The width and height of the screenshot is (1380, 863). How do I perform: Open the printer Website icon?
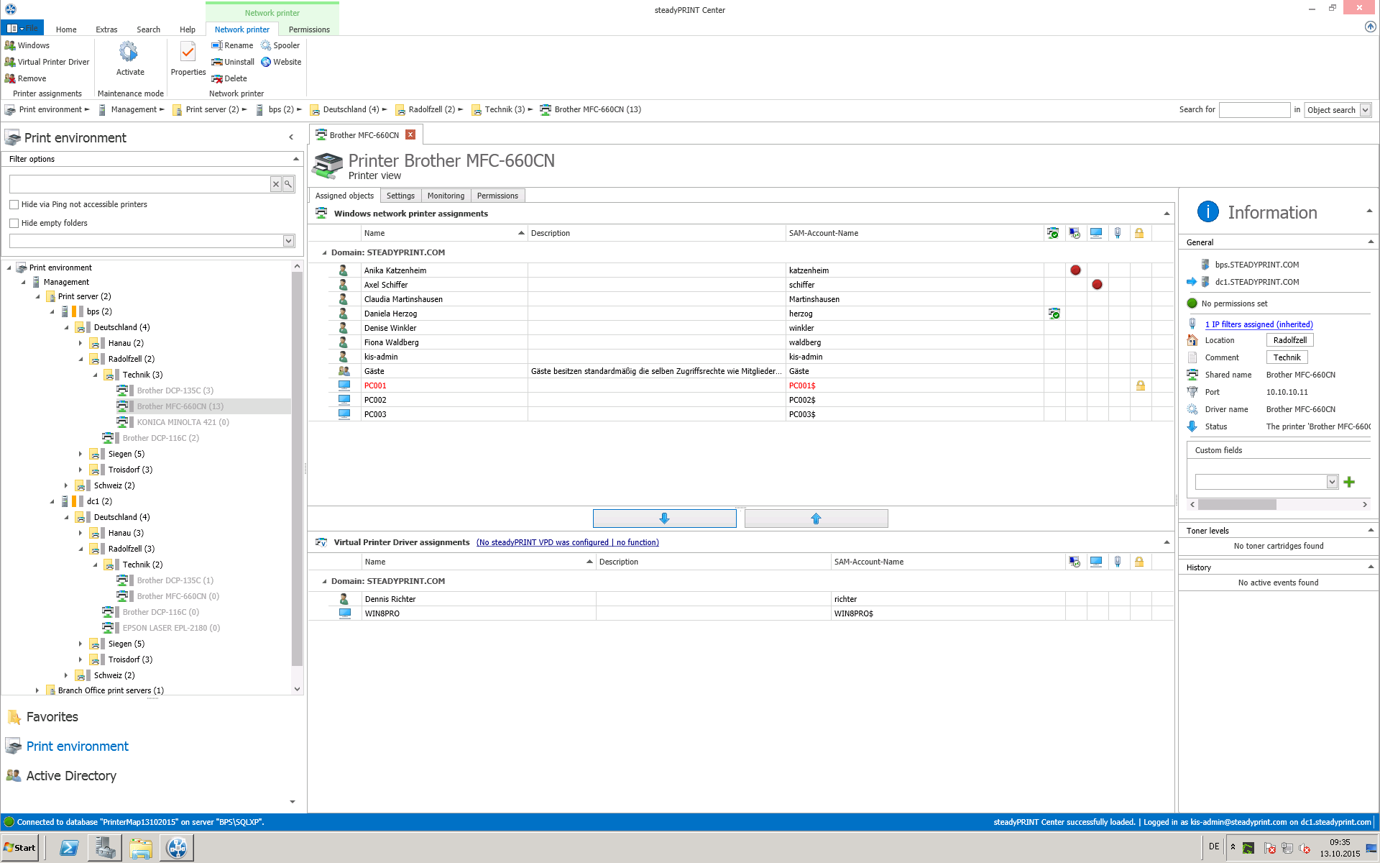tap(266, 62)
